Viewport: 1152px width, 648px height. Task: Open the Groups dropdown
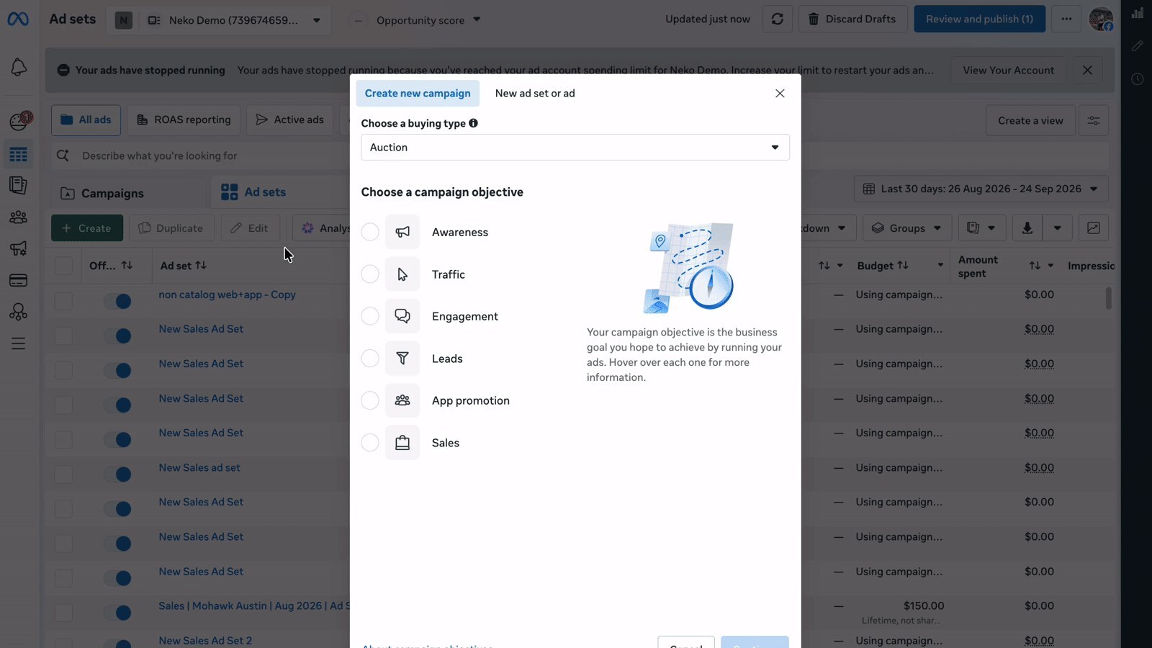tap(907, 228)
